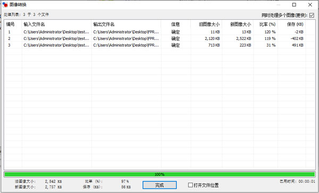Viewport: 319px width, 193px height.
Task: Click the 13 KB new size cell
Action: tap(246, 32)
